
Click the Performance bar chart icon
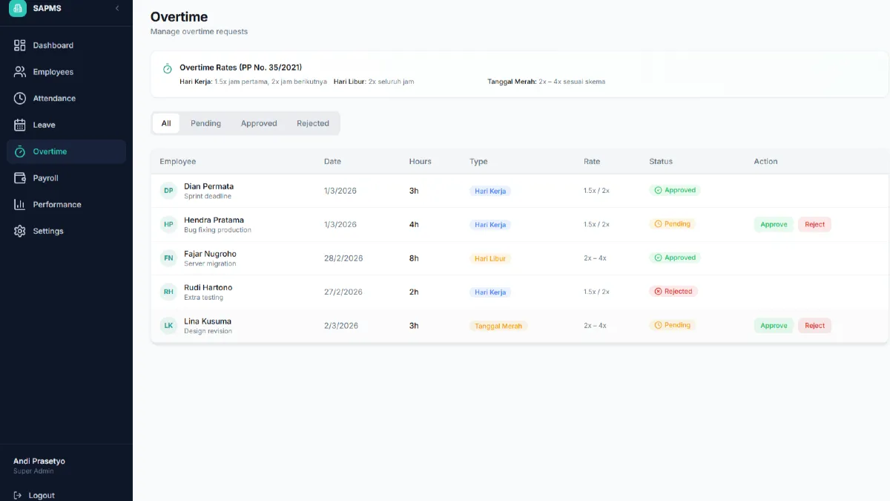coord(20,204)
